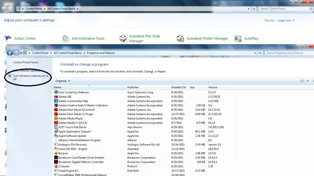Expand arrow after All Control Panel Items in back window

[78, 9]
